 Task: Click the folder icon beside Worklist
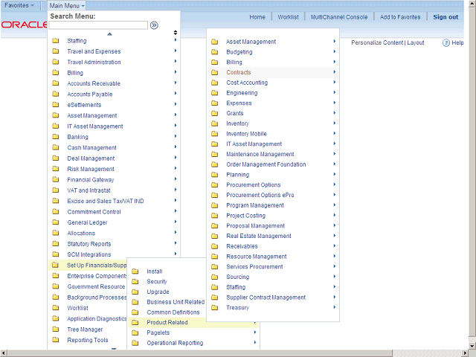(x=56, y=308)
